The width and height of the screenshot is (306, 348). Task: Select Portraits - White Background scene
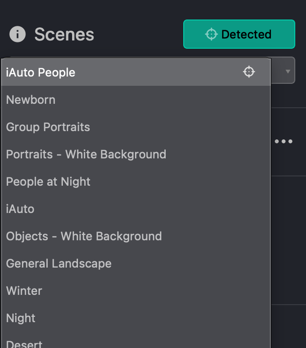coord(86,155)
